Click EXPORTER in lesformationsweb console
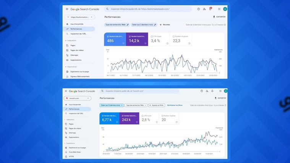The width and height of the screenshot is (290, 163). pyautogui.click(x=219, y=17)
